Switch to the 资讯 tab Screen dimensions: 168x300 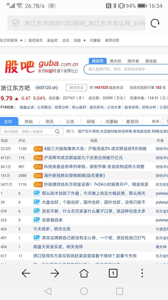[49, 121]
